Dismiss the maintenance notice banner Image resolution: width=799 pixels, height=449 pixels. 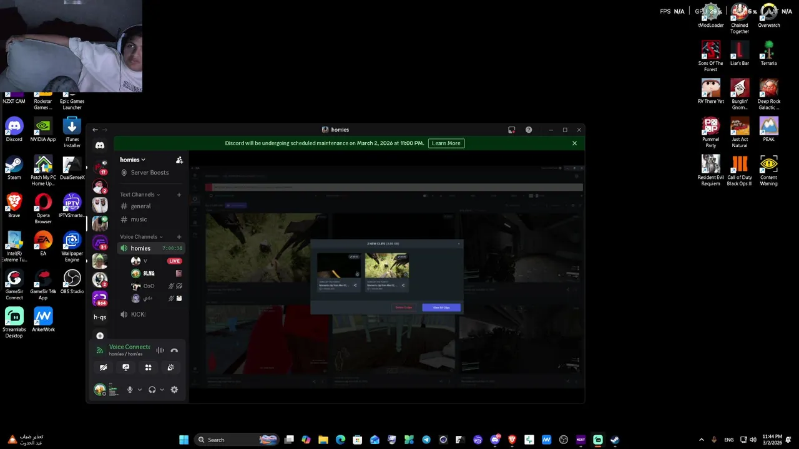pos(574,143)
